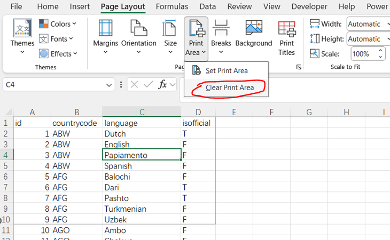Image resolution: width=390 pixels, height=240 pixels.
Task: Open the Insert ribbon tab
Action: click(80, 6)
